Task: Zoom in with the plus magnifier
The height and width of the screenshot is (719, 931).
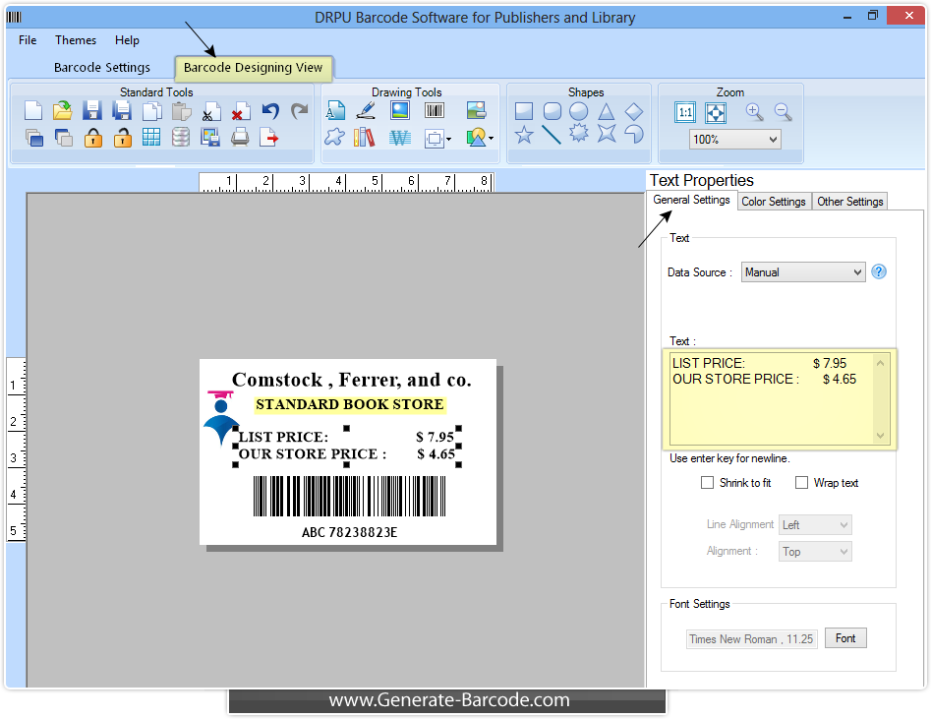Action: (x=754, y=112)
